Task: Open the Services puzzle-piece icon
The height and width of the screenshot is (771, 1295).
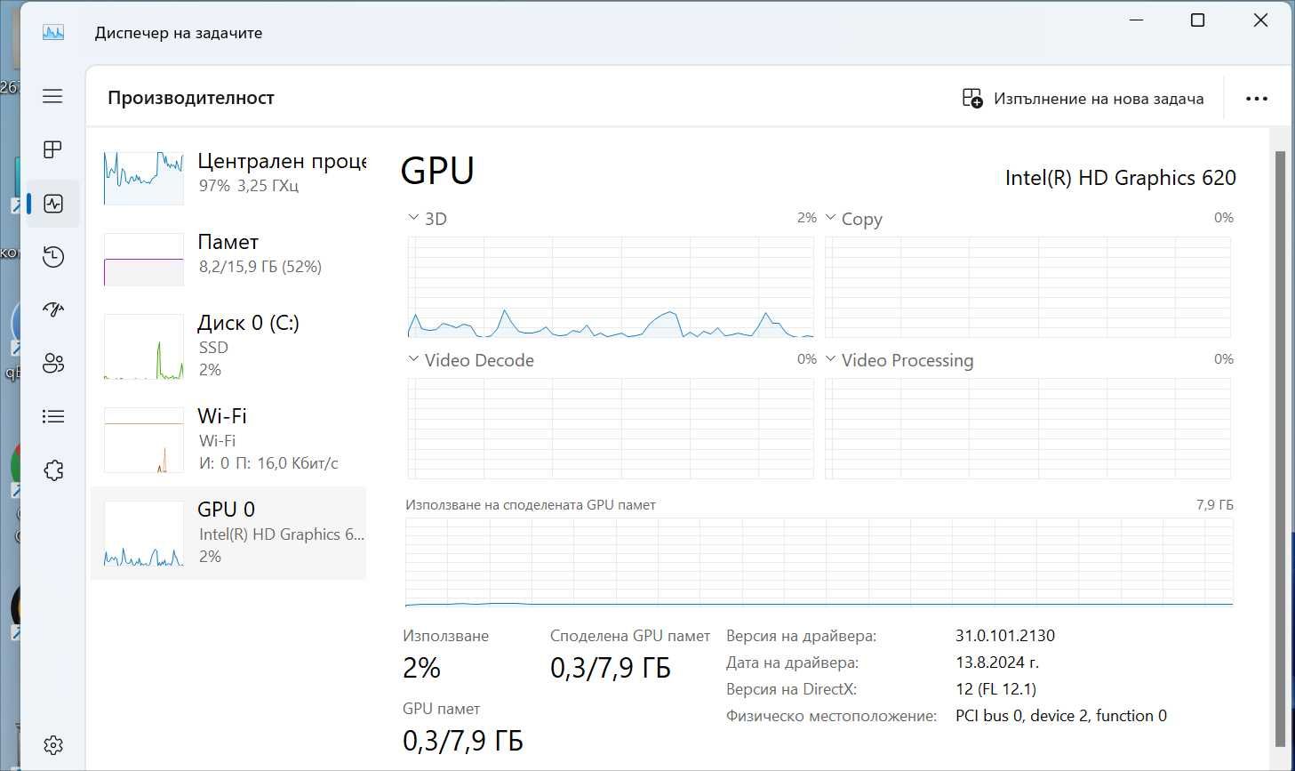Action: click(x=52, y=470)
